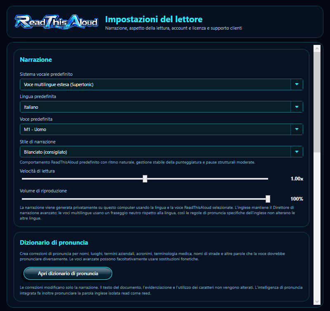Screen dimensions: 330x311
Task: Click the Volume di riproduzione slider handle
Action: pos(268,199)
